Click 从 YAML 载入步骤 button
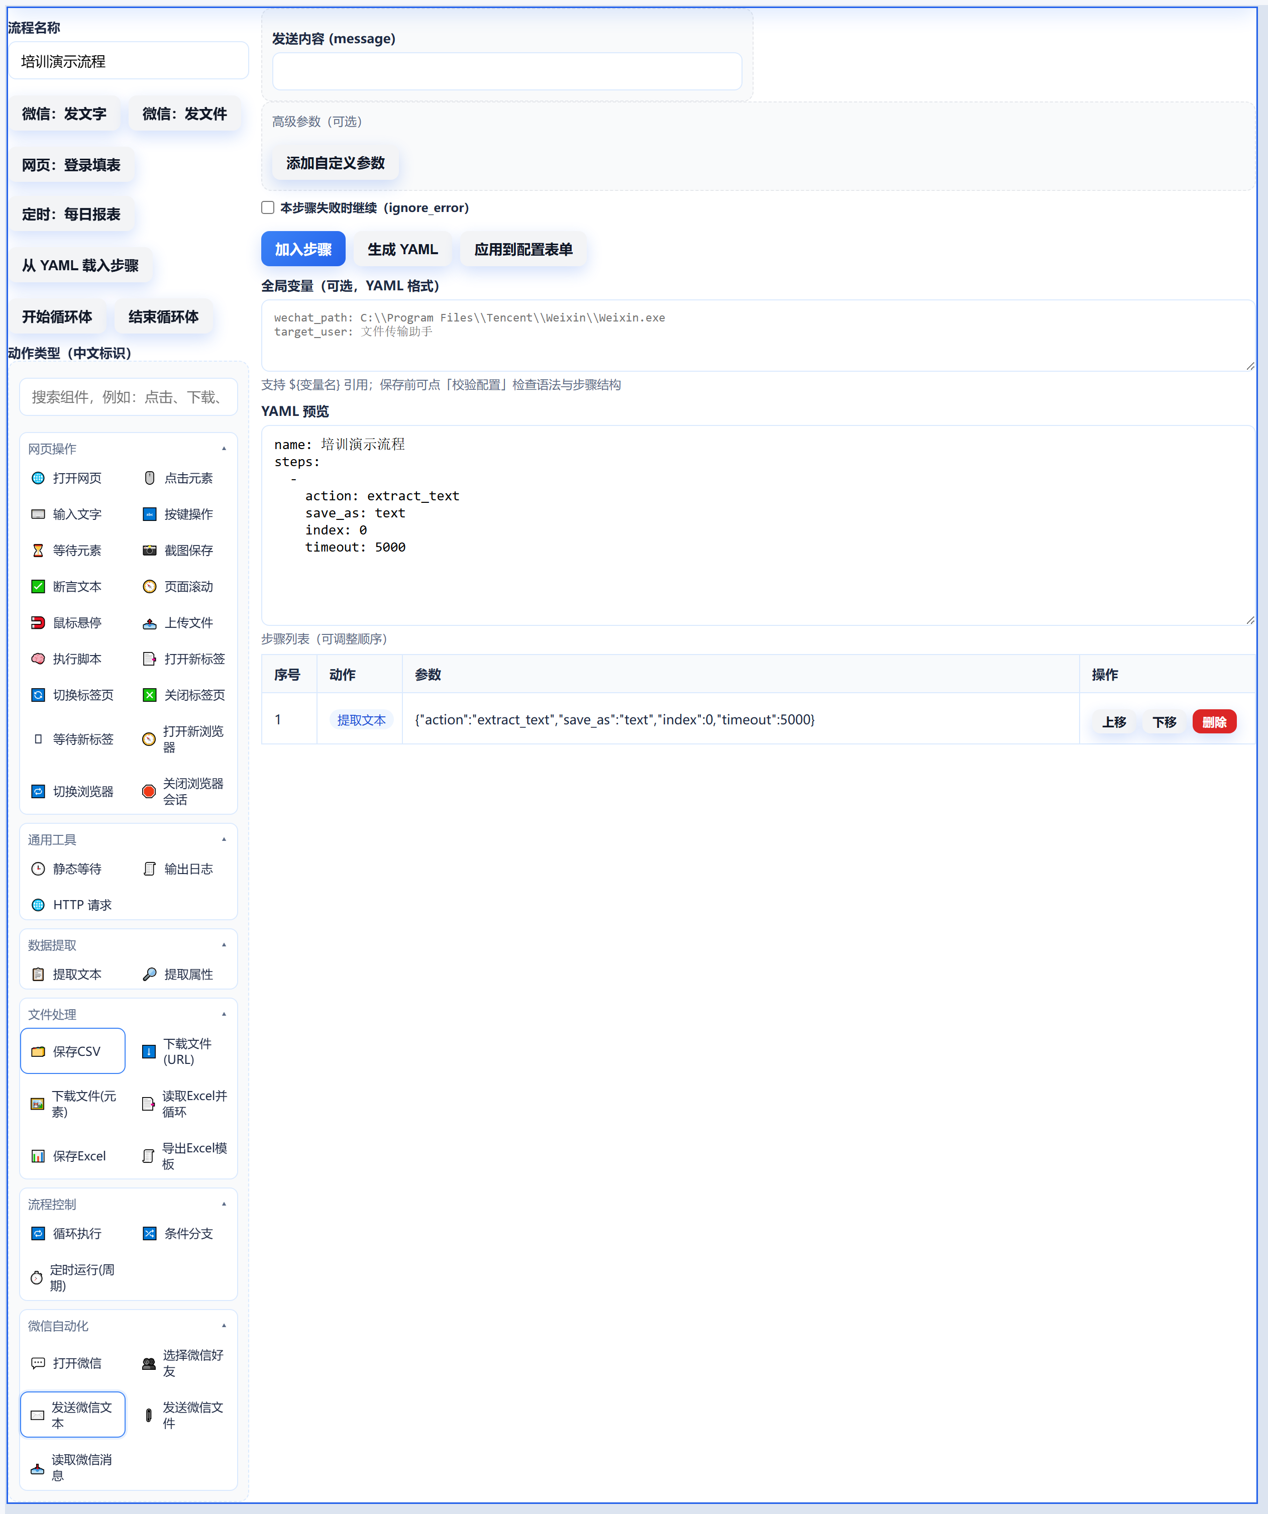 pyautogui.click(x=80, y=265)
